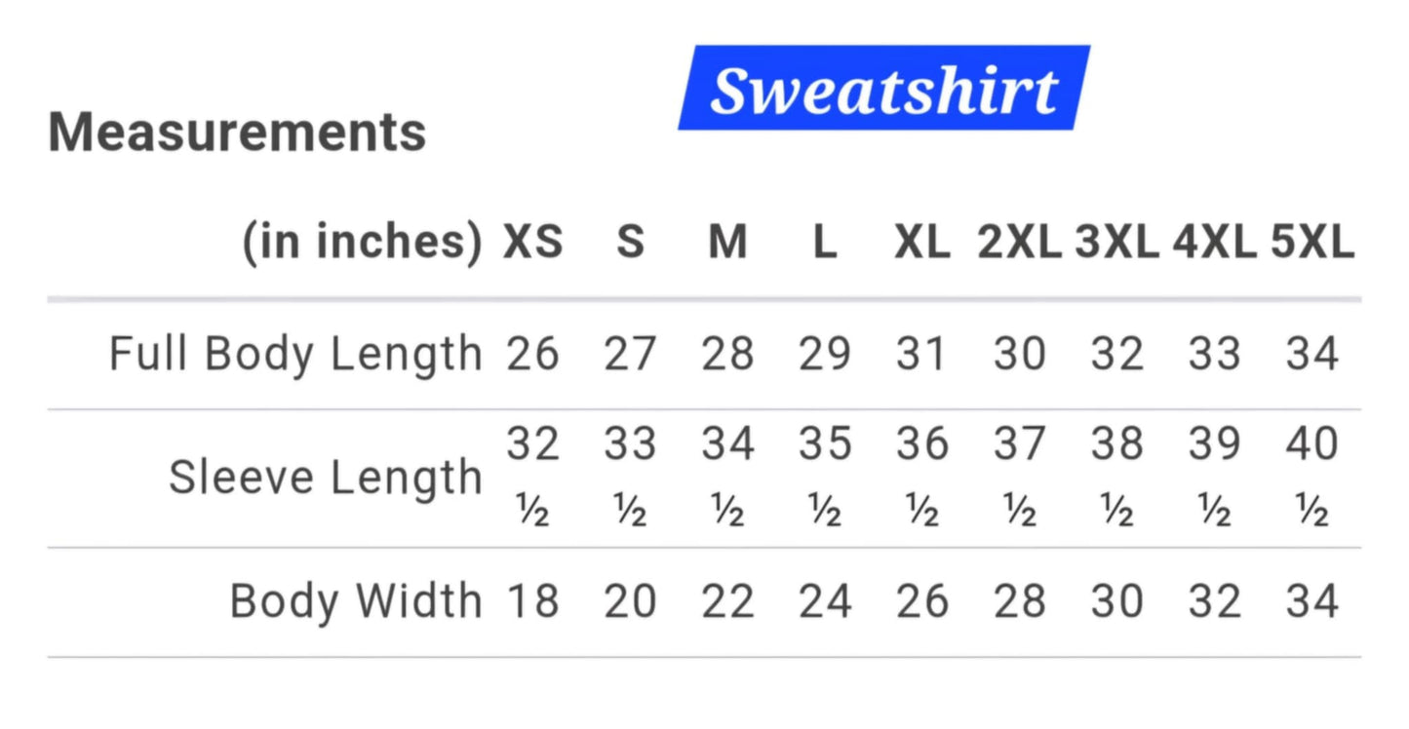Select the L size column header
Image resolution: width=1409 pixels, height=729 pixels.
pyautogui.click(x=825, y=243)
